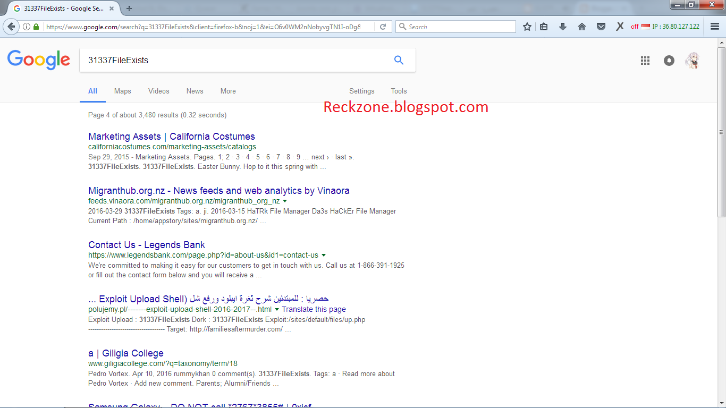The width and height of the screenshot is (726, 408).
Task: Save page with the Pocket icon
Action: click(601, 27)
